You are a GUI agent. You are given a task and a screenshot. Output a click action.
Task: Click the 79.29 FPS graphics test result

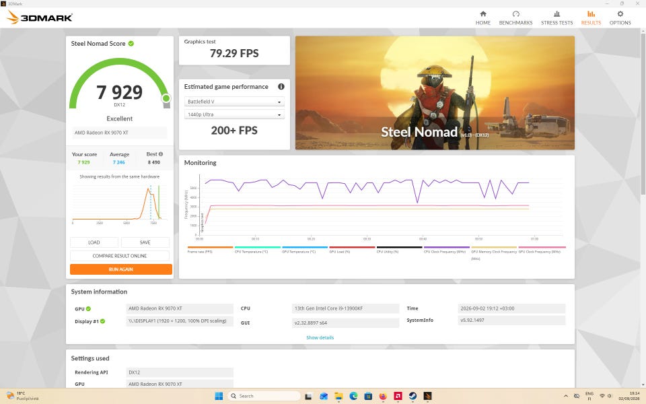click(234, 53)
